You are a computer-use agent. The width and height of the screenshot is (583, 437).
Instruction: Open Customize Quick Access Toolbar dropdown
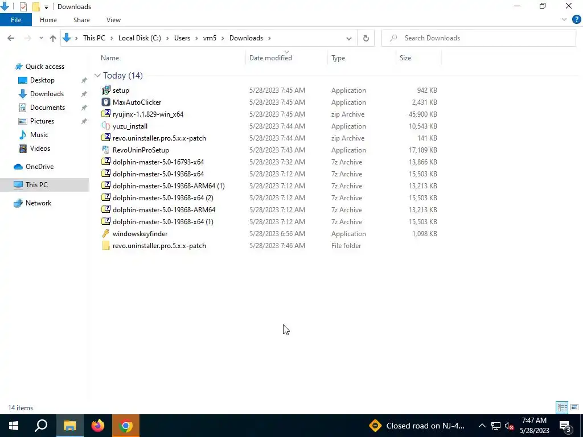[46, 7]
